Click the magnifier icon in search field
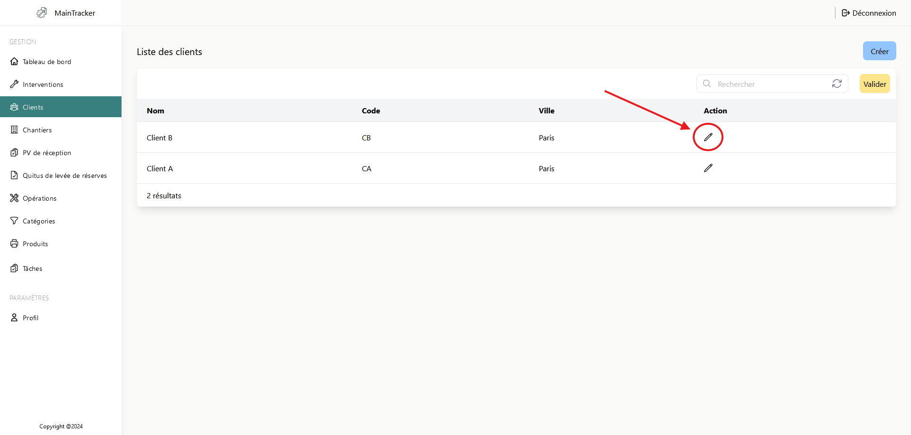This screenshot has width=911, height=435. point(707,84)
